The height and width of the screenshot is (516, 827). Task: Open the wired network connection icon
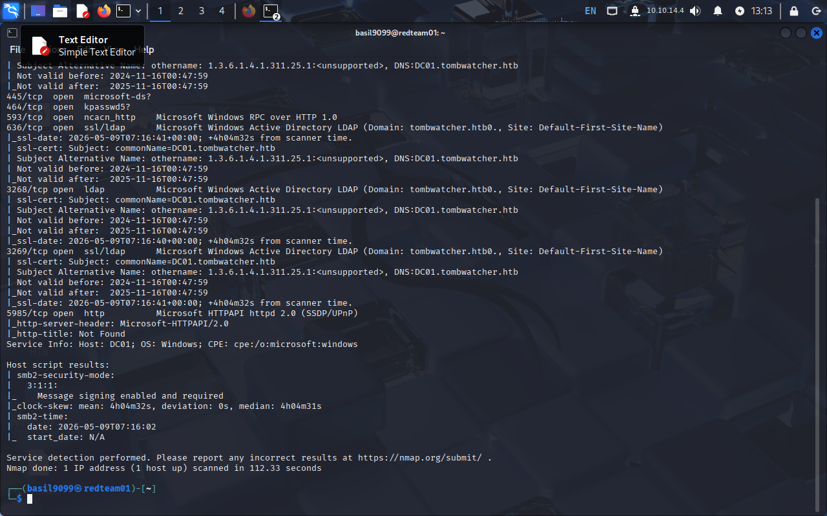tap(612, 11)
